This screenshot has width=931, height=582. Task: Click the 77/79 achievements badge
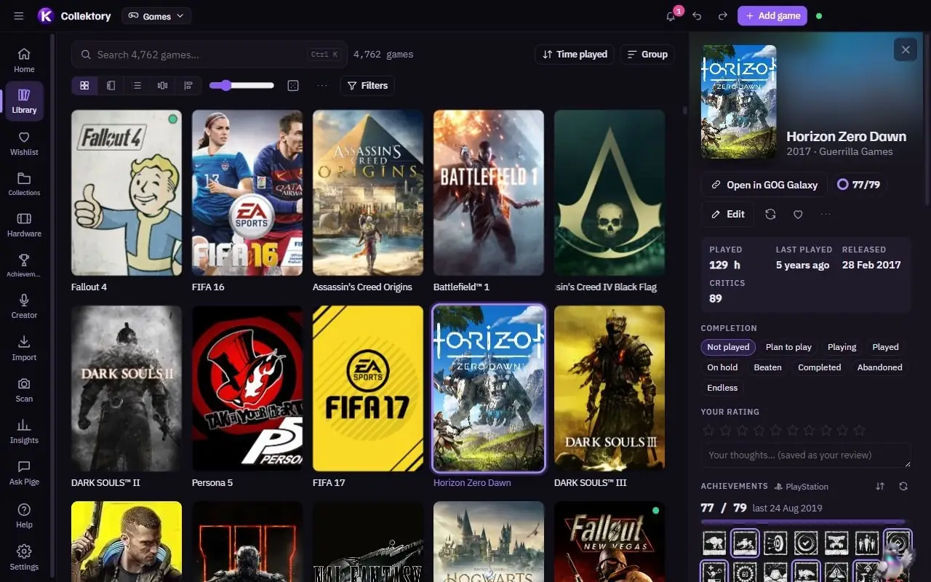(859, 185)
